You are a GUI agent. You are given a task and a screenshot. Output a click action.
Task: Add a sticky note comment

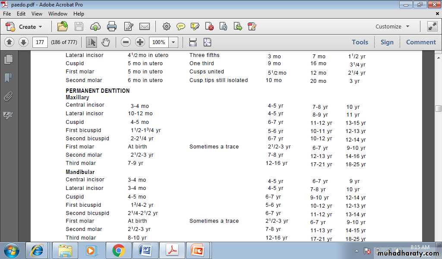[181, 27]
